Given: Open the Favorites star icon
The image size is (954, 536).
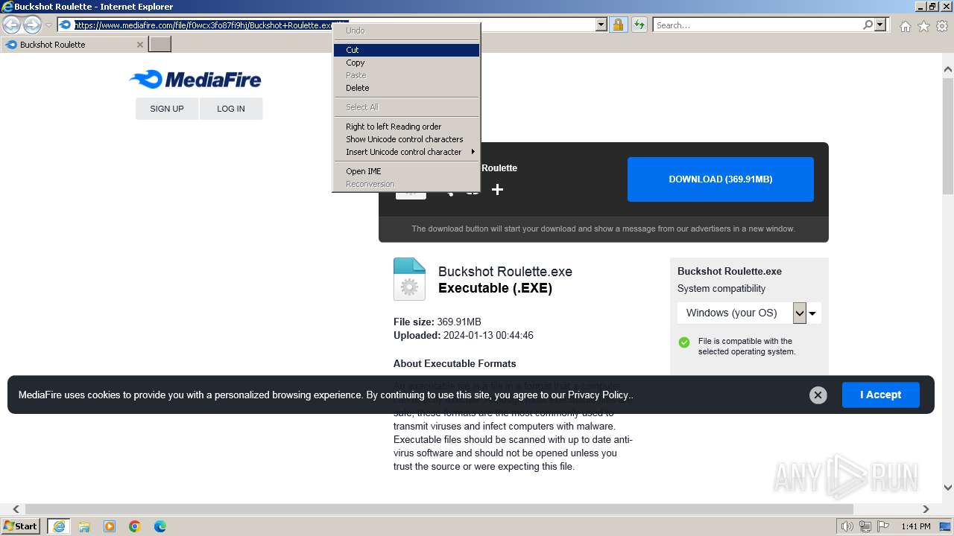Looking at the screenshot, I should (923, 26).
